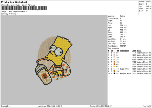The image size is (152, 108).
Task: Click the 'Color changes:' label
Action: coord(113,18)
